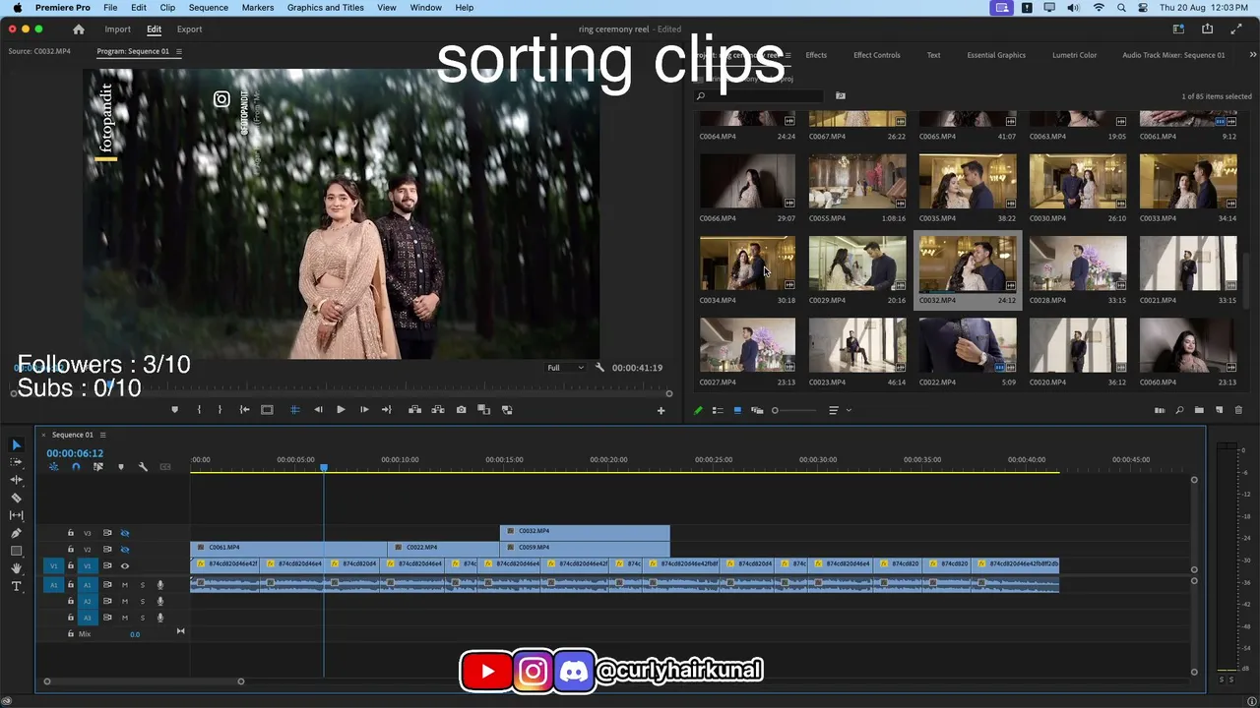Mute audio track A2

click(124, 602)
